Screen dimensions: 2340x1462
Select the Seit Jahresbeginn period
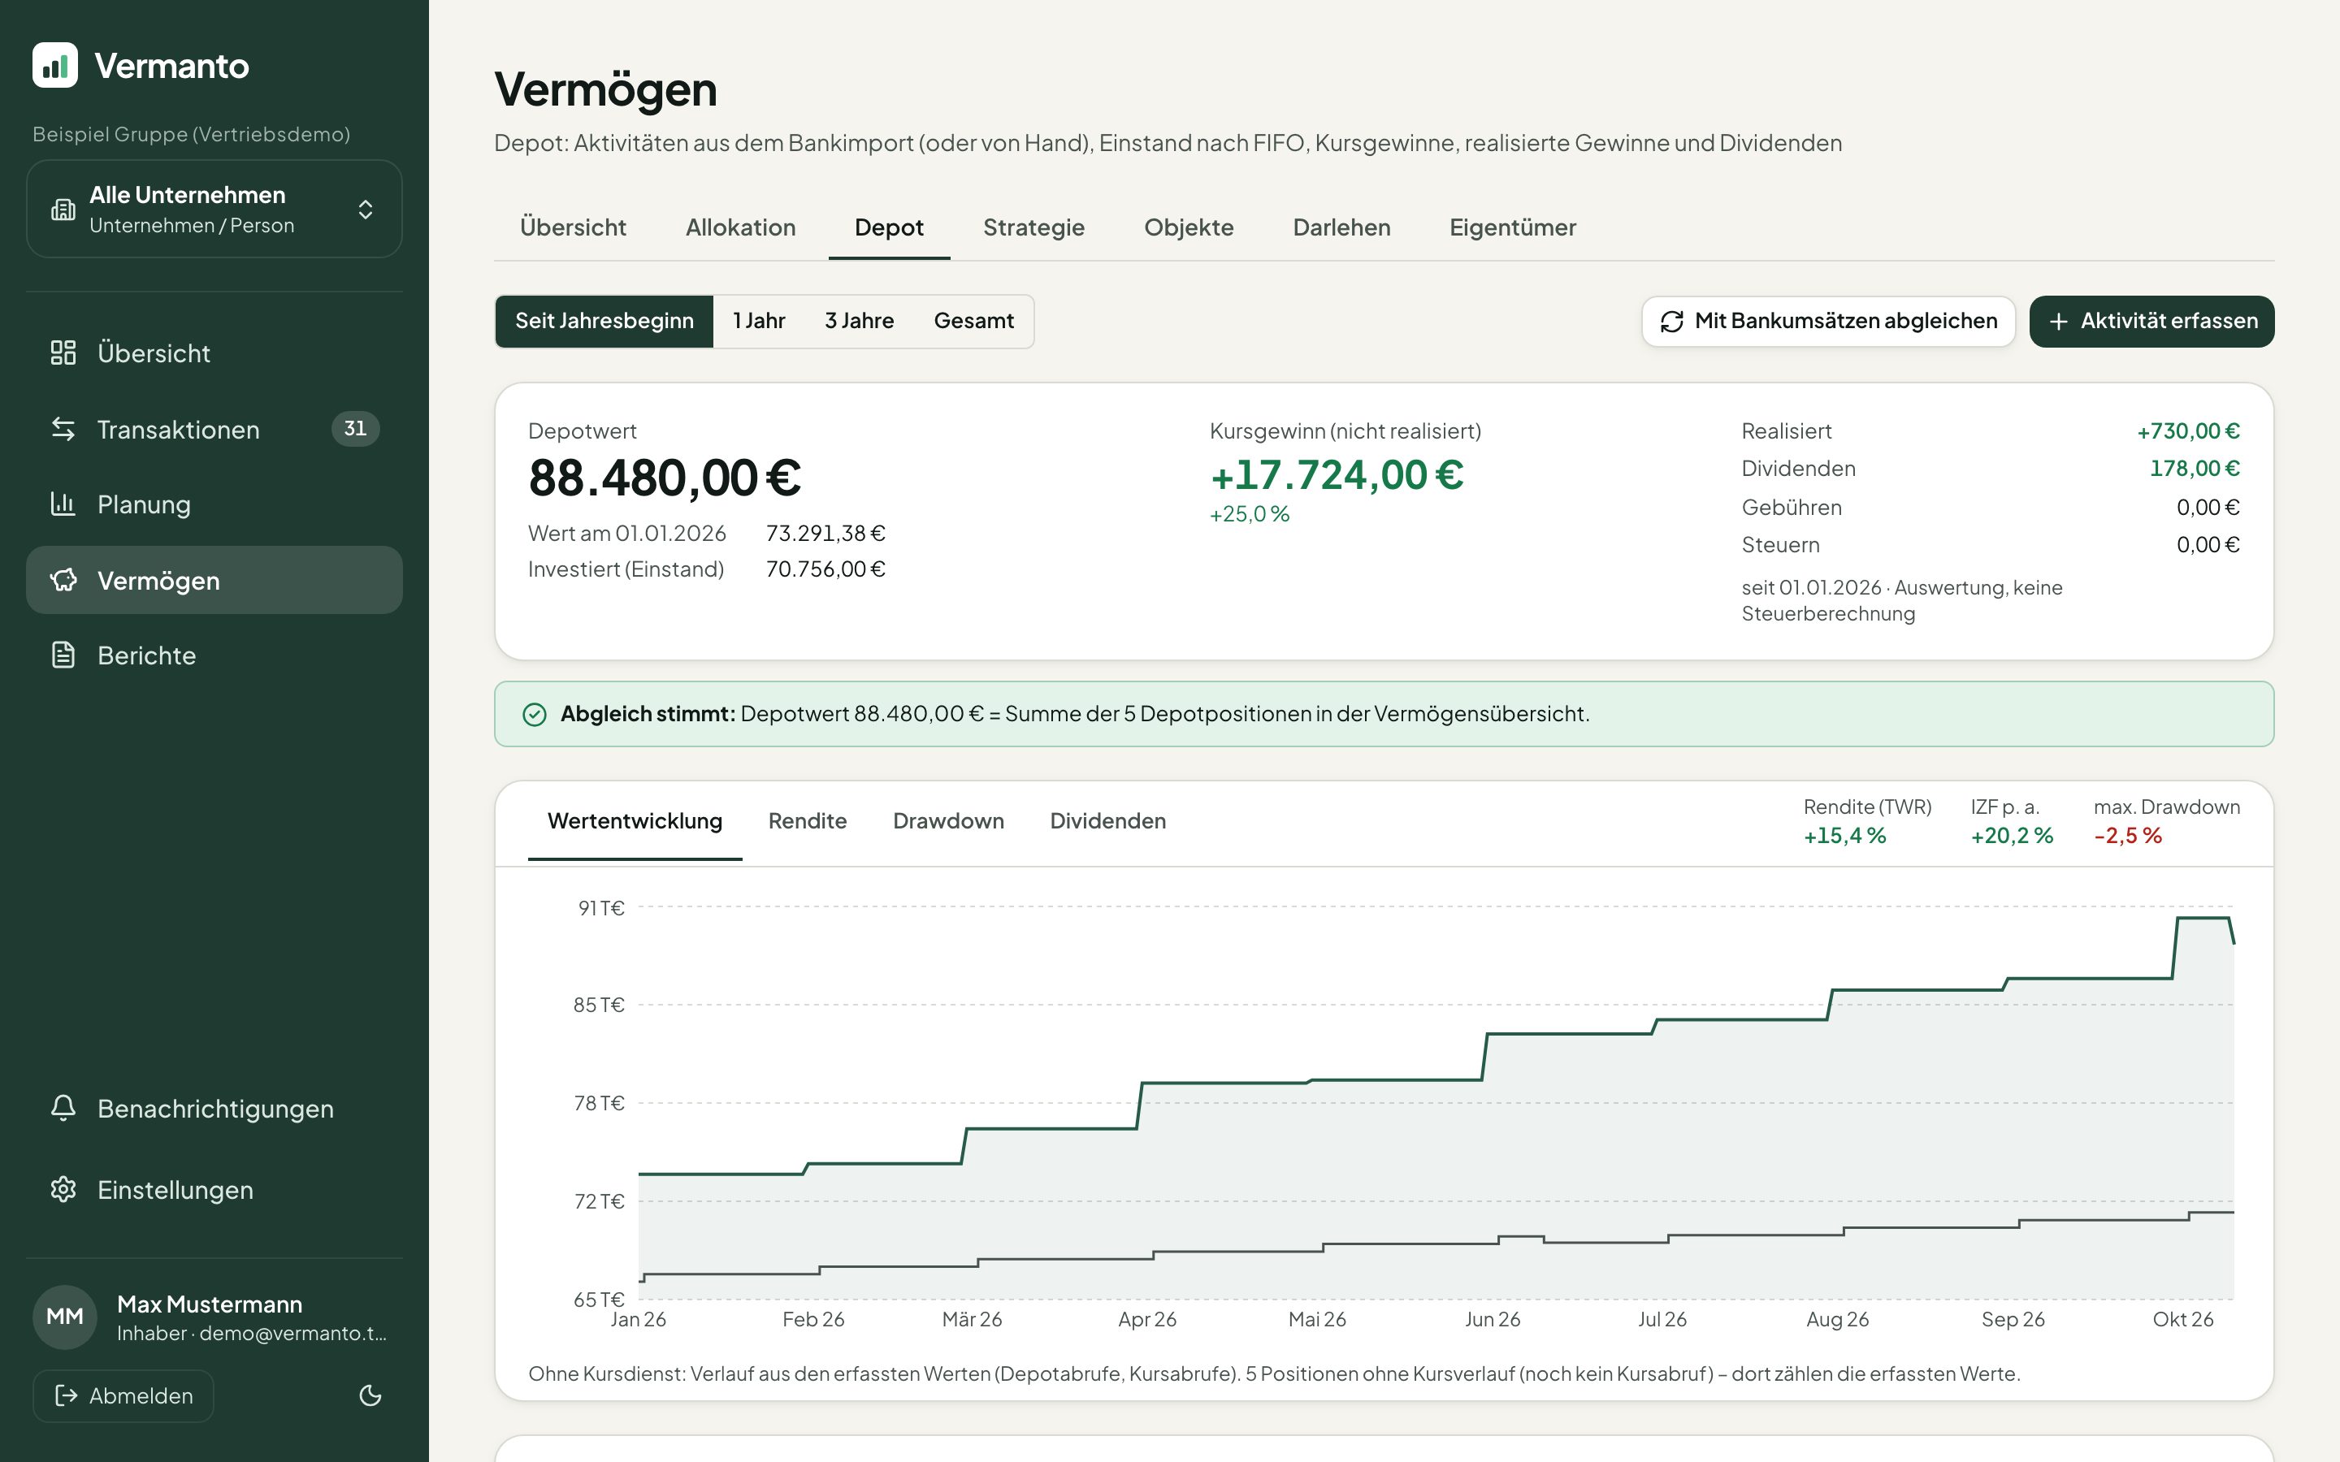pyautogui.click(x=604, y=321)
